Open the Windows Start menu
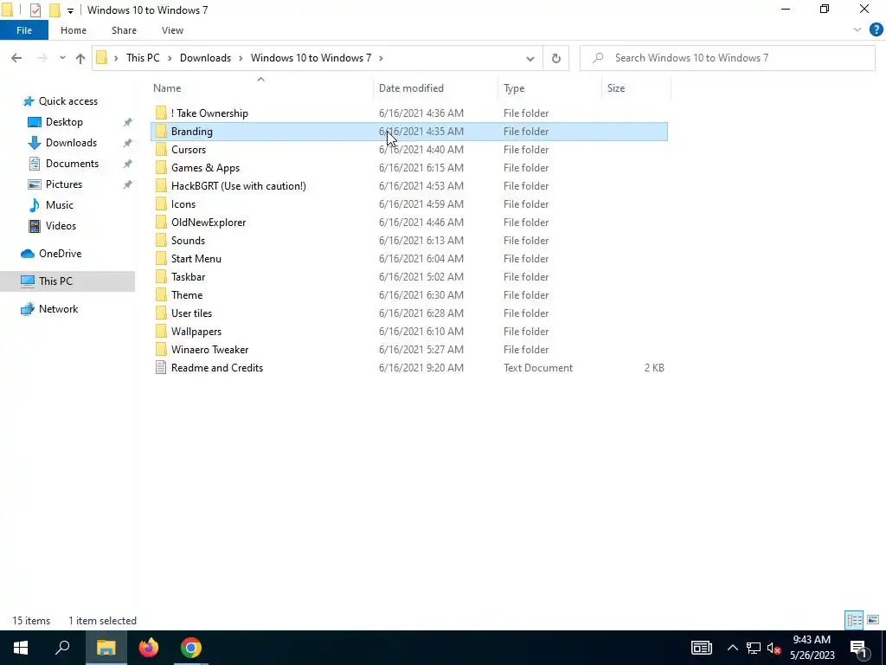The image size is (886, 665). (x=21, y=648)
